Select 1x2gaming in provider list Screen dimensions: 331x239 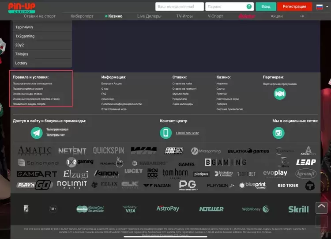42,36
